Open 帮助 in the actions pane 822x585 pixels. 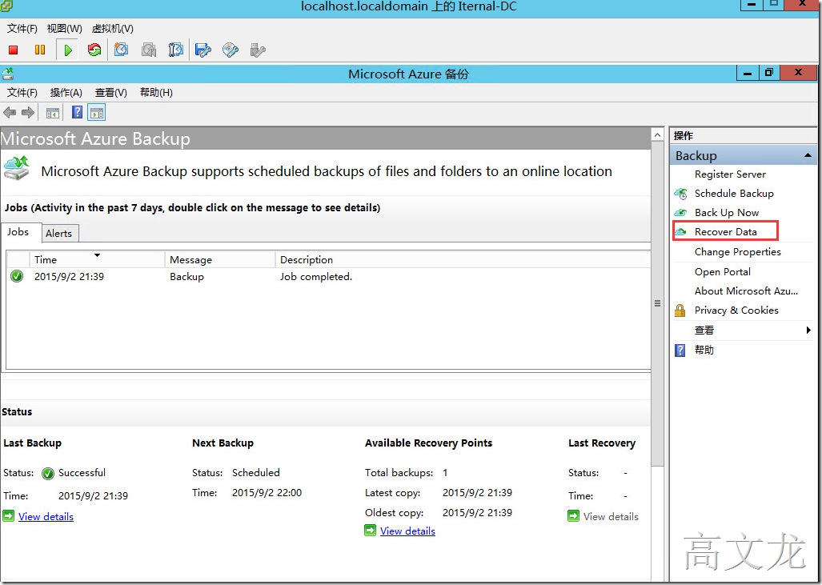tap(704, 351)
